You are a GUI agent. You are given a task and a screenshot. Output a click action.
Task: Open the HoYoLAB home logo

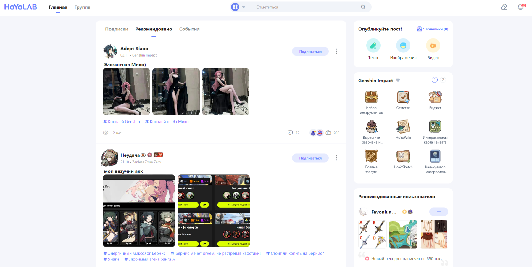tap(20, 7)
